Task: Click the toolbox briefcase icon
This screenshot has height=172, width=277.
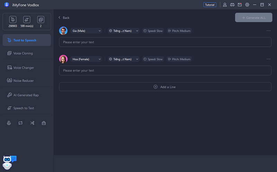Action: (x=44, y=123)
